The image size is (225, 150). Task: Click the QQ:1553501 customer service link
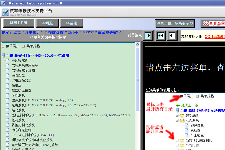pyautogui.click(x=215, y=37)
